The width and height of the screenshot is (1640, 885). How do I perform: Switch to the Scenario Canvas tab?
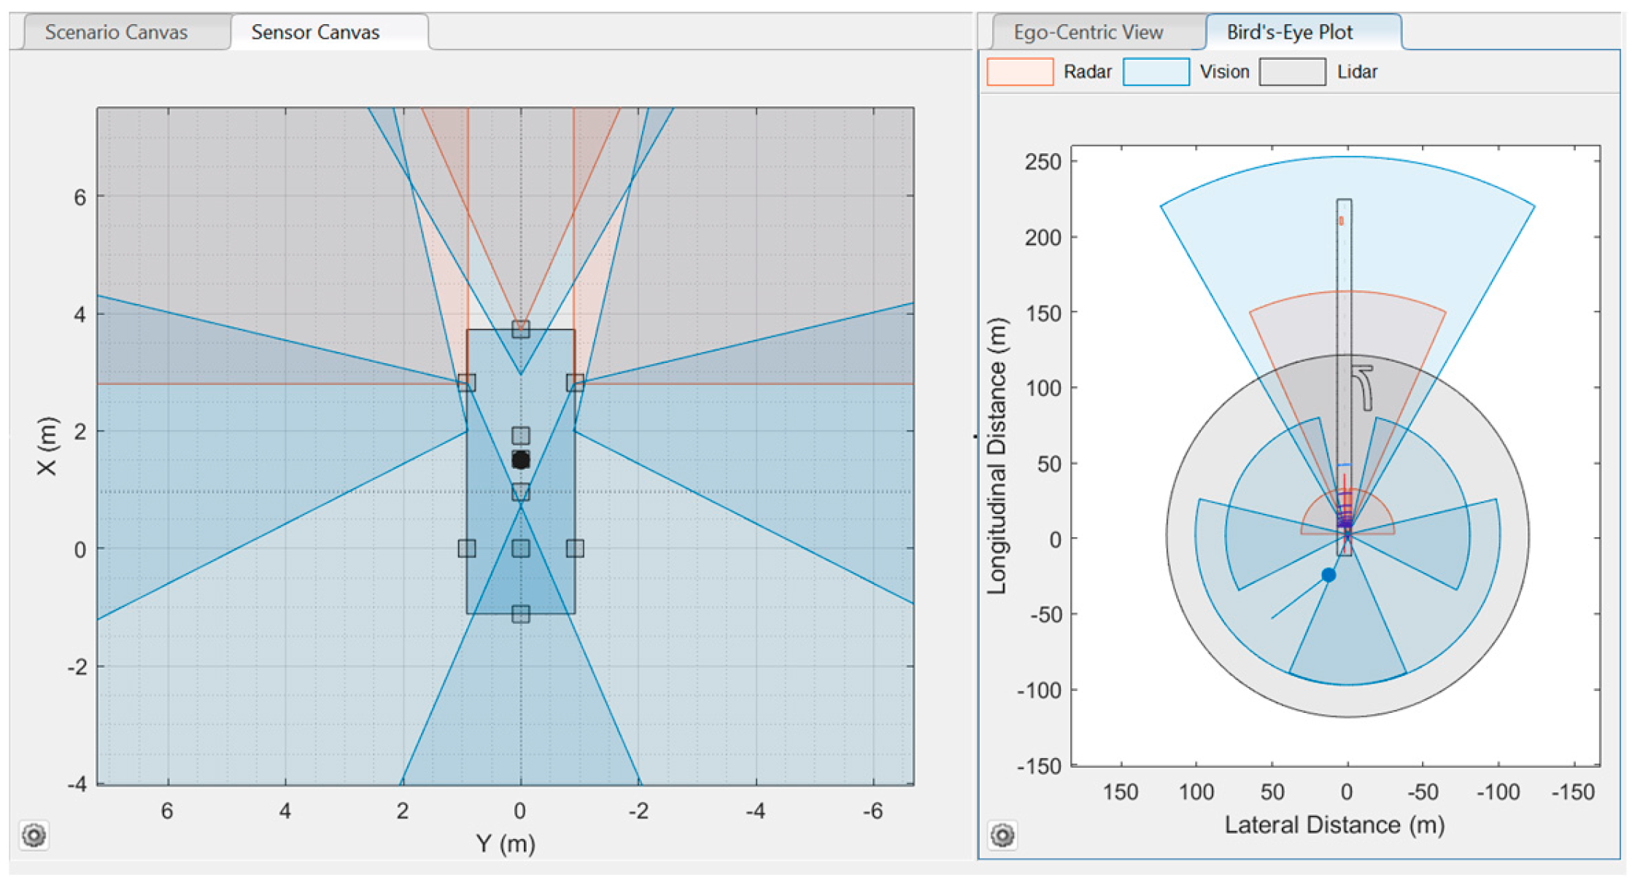tap(117, 32)
